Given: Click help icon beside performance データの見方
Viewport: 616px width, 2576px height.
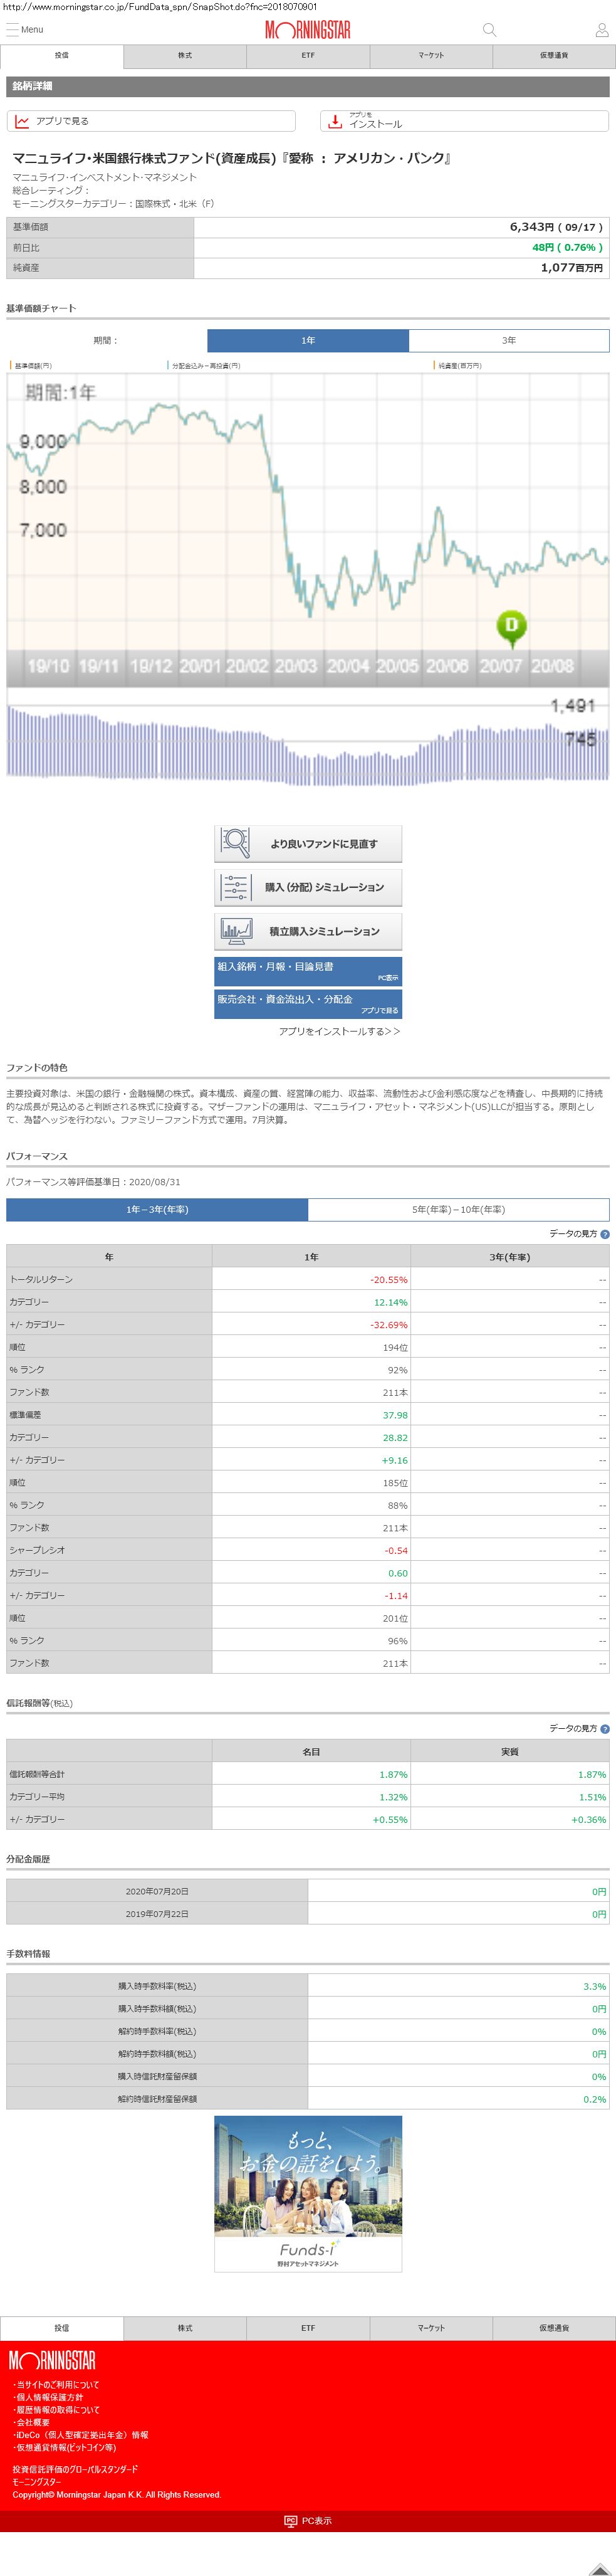Looking at the screenshot, I should (x=604, y=1234).
